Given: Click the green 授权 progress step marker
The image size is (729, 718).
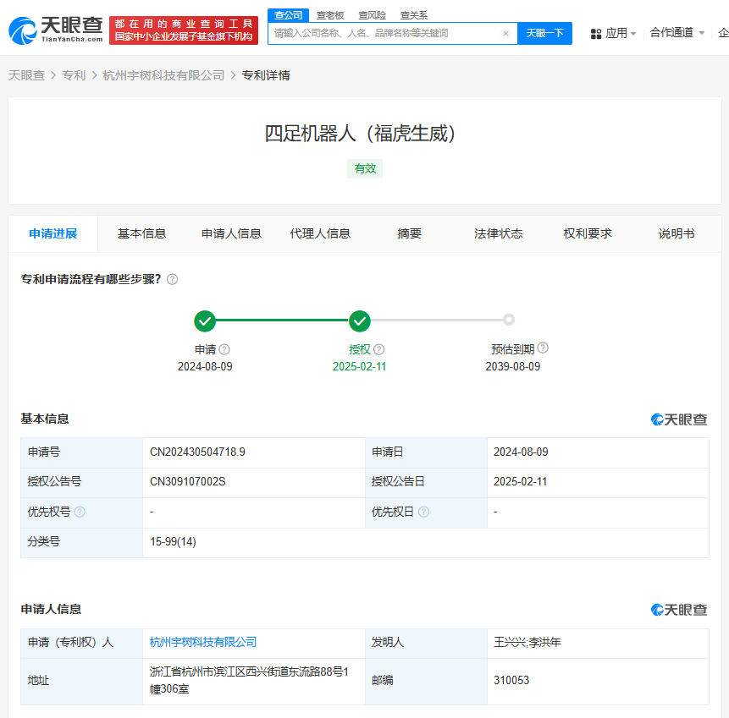Looking at the screenshot, I should pos(360,321).
